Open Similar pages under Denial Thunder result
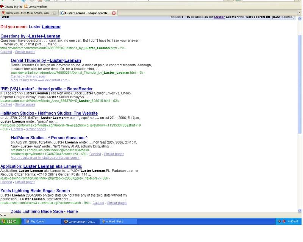The width and height of the screenshot is (303, 242). (36, 76)
